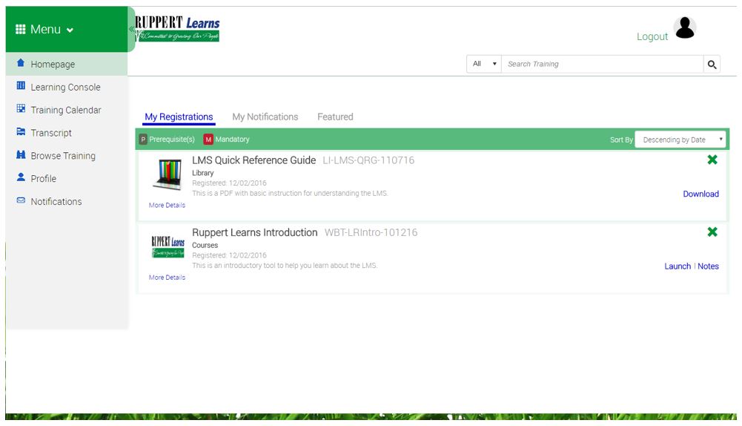Screen dimensions: 742x426
Task: Click the Logout link
Action: 652,36
